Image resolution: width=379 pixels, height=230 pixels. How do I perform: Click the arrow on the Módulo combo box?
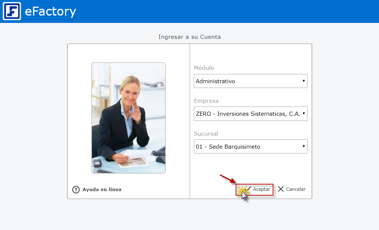(x=304, y=81)
